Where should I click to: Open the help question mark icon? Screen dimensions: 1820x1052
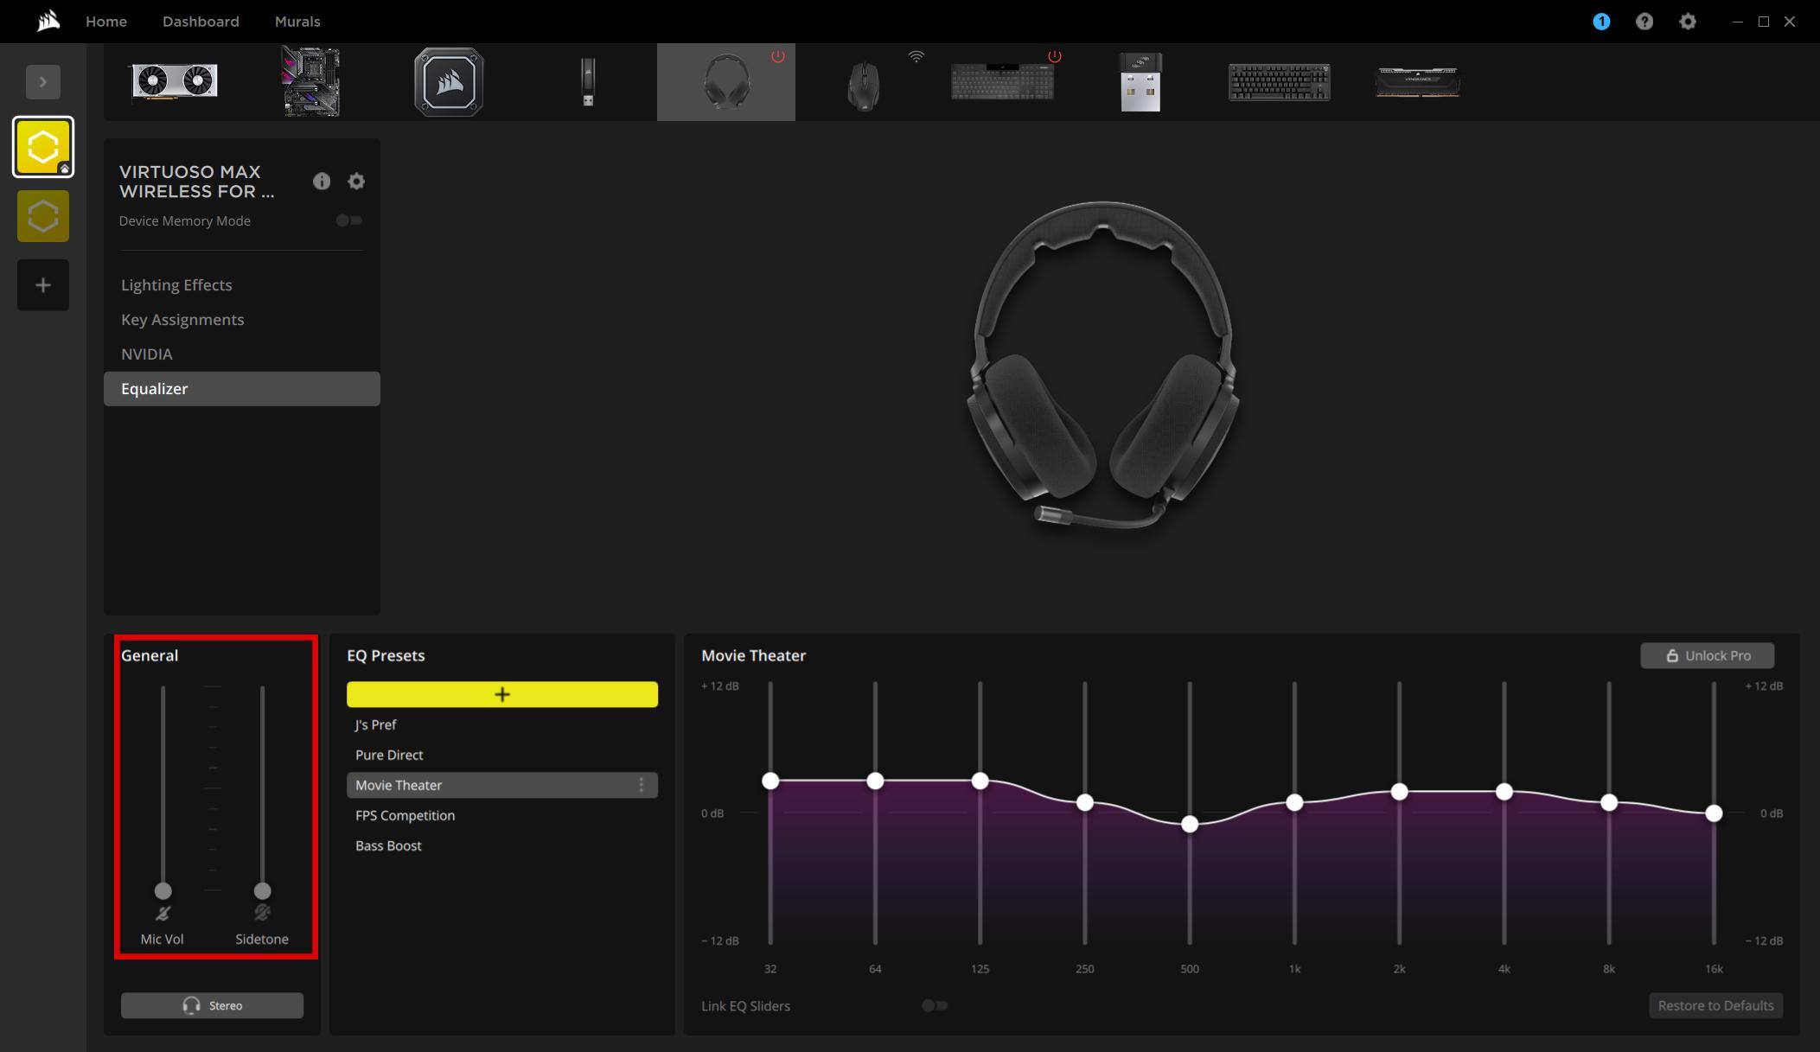1644,22
